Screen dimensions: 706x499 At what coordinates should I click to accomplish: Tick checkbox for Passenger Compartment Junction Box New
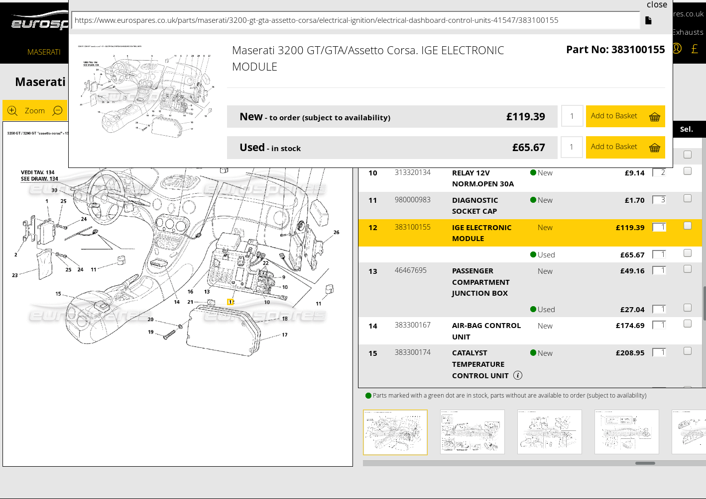pyautogui.click(x=688, y=269)
